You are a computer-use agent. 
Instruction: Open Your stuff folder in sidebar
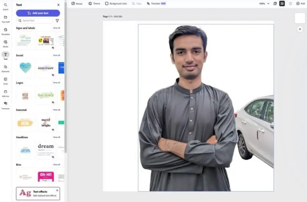(x=6, y=19)
